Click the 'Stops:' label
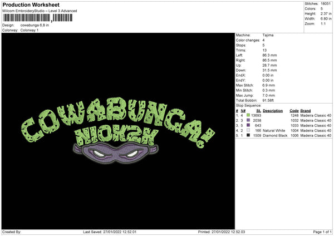Viewport: 334px width, 236px height. [x=241, y=45]
